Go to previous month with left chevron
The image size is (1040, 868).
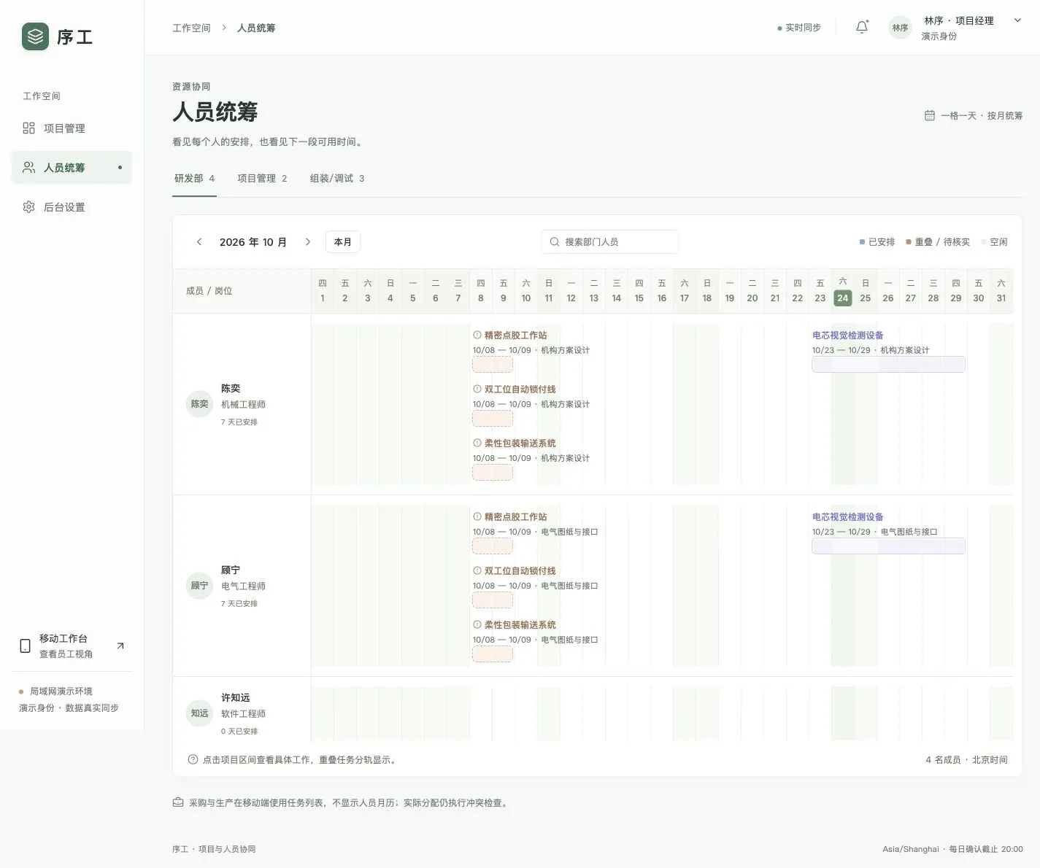pos(199,242)
